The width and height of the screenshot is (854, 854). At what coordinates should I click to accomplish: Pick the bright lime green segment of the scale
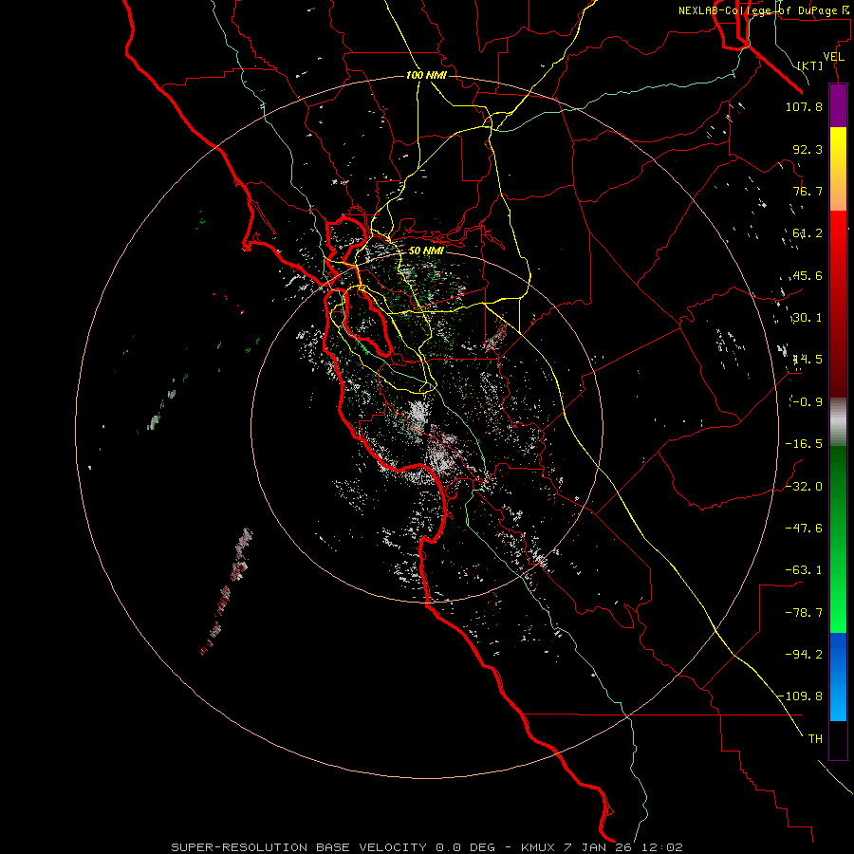pyautogui.click(x=838, y=610)
